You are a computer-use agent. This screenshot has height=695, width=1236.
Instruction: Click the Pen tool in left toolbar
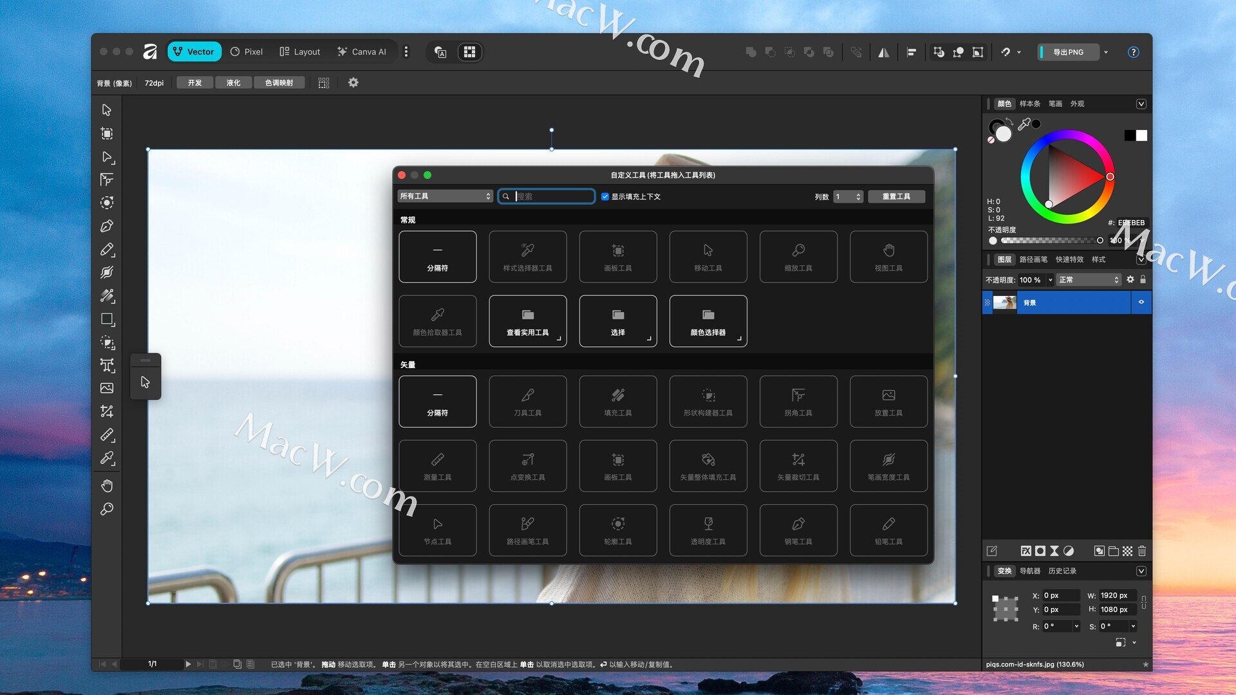(107, 226)
